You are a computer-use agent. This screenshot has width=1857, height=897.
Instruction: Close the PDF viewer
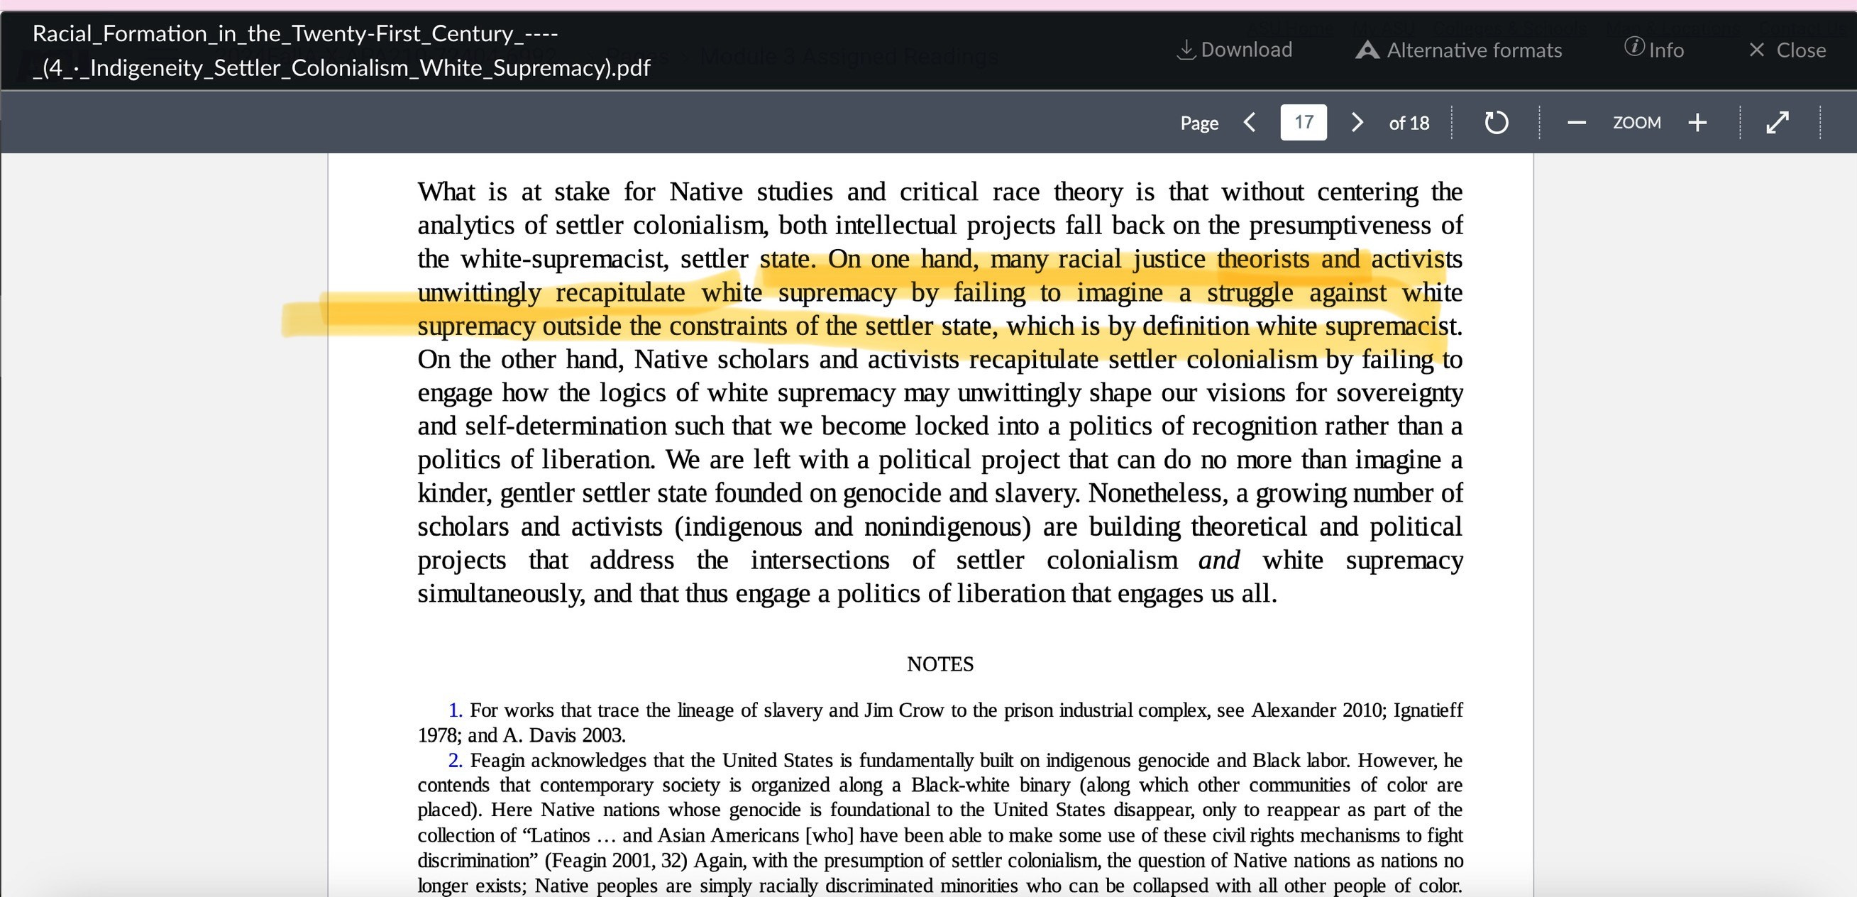1787,50
